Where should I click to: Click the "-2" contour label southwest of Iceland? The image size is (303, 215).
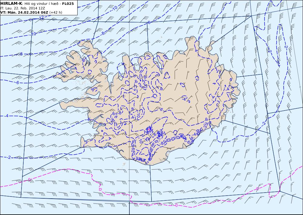point(9,157)
